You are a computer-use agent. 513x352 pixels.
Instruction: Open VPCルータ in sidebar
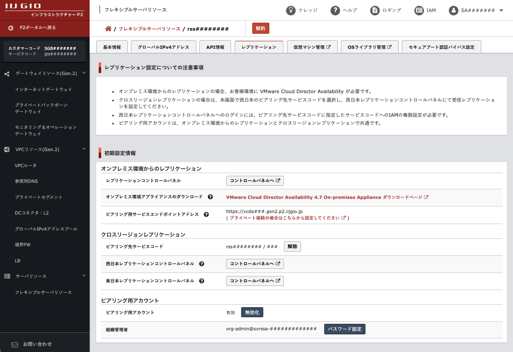click(x=26, y=166)
